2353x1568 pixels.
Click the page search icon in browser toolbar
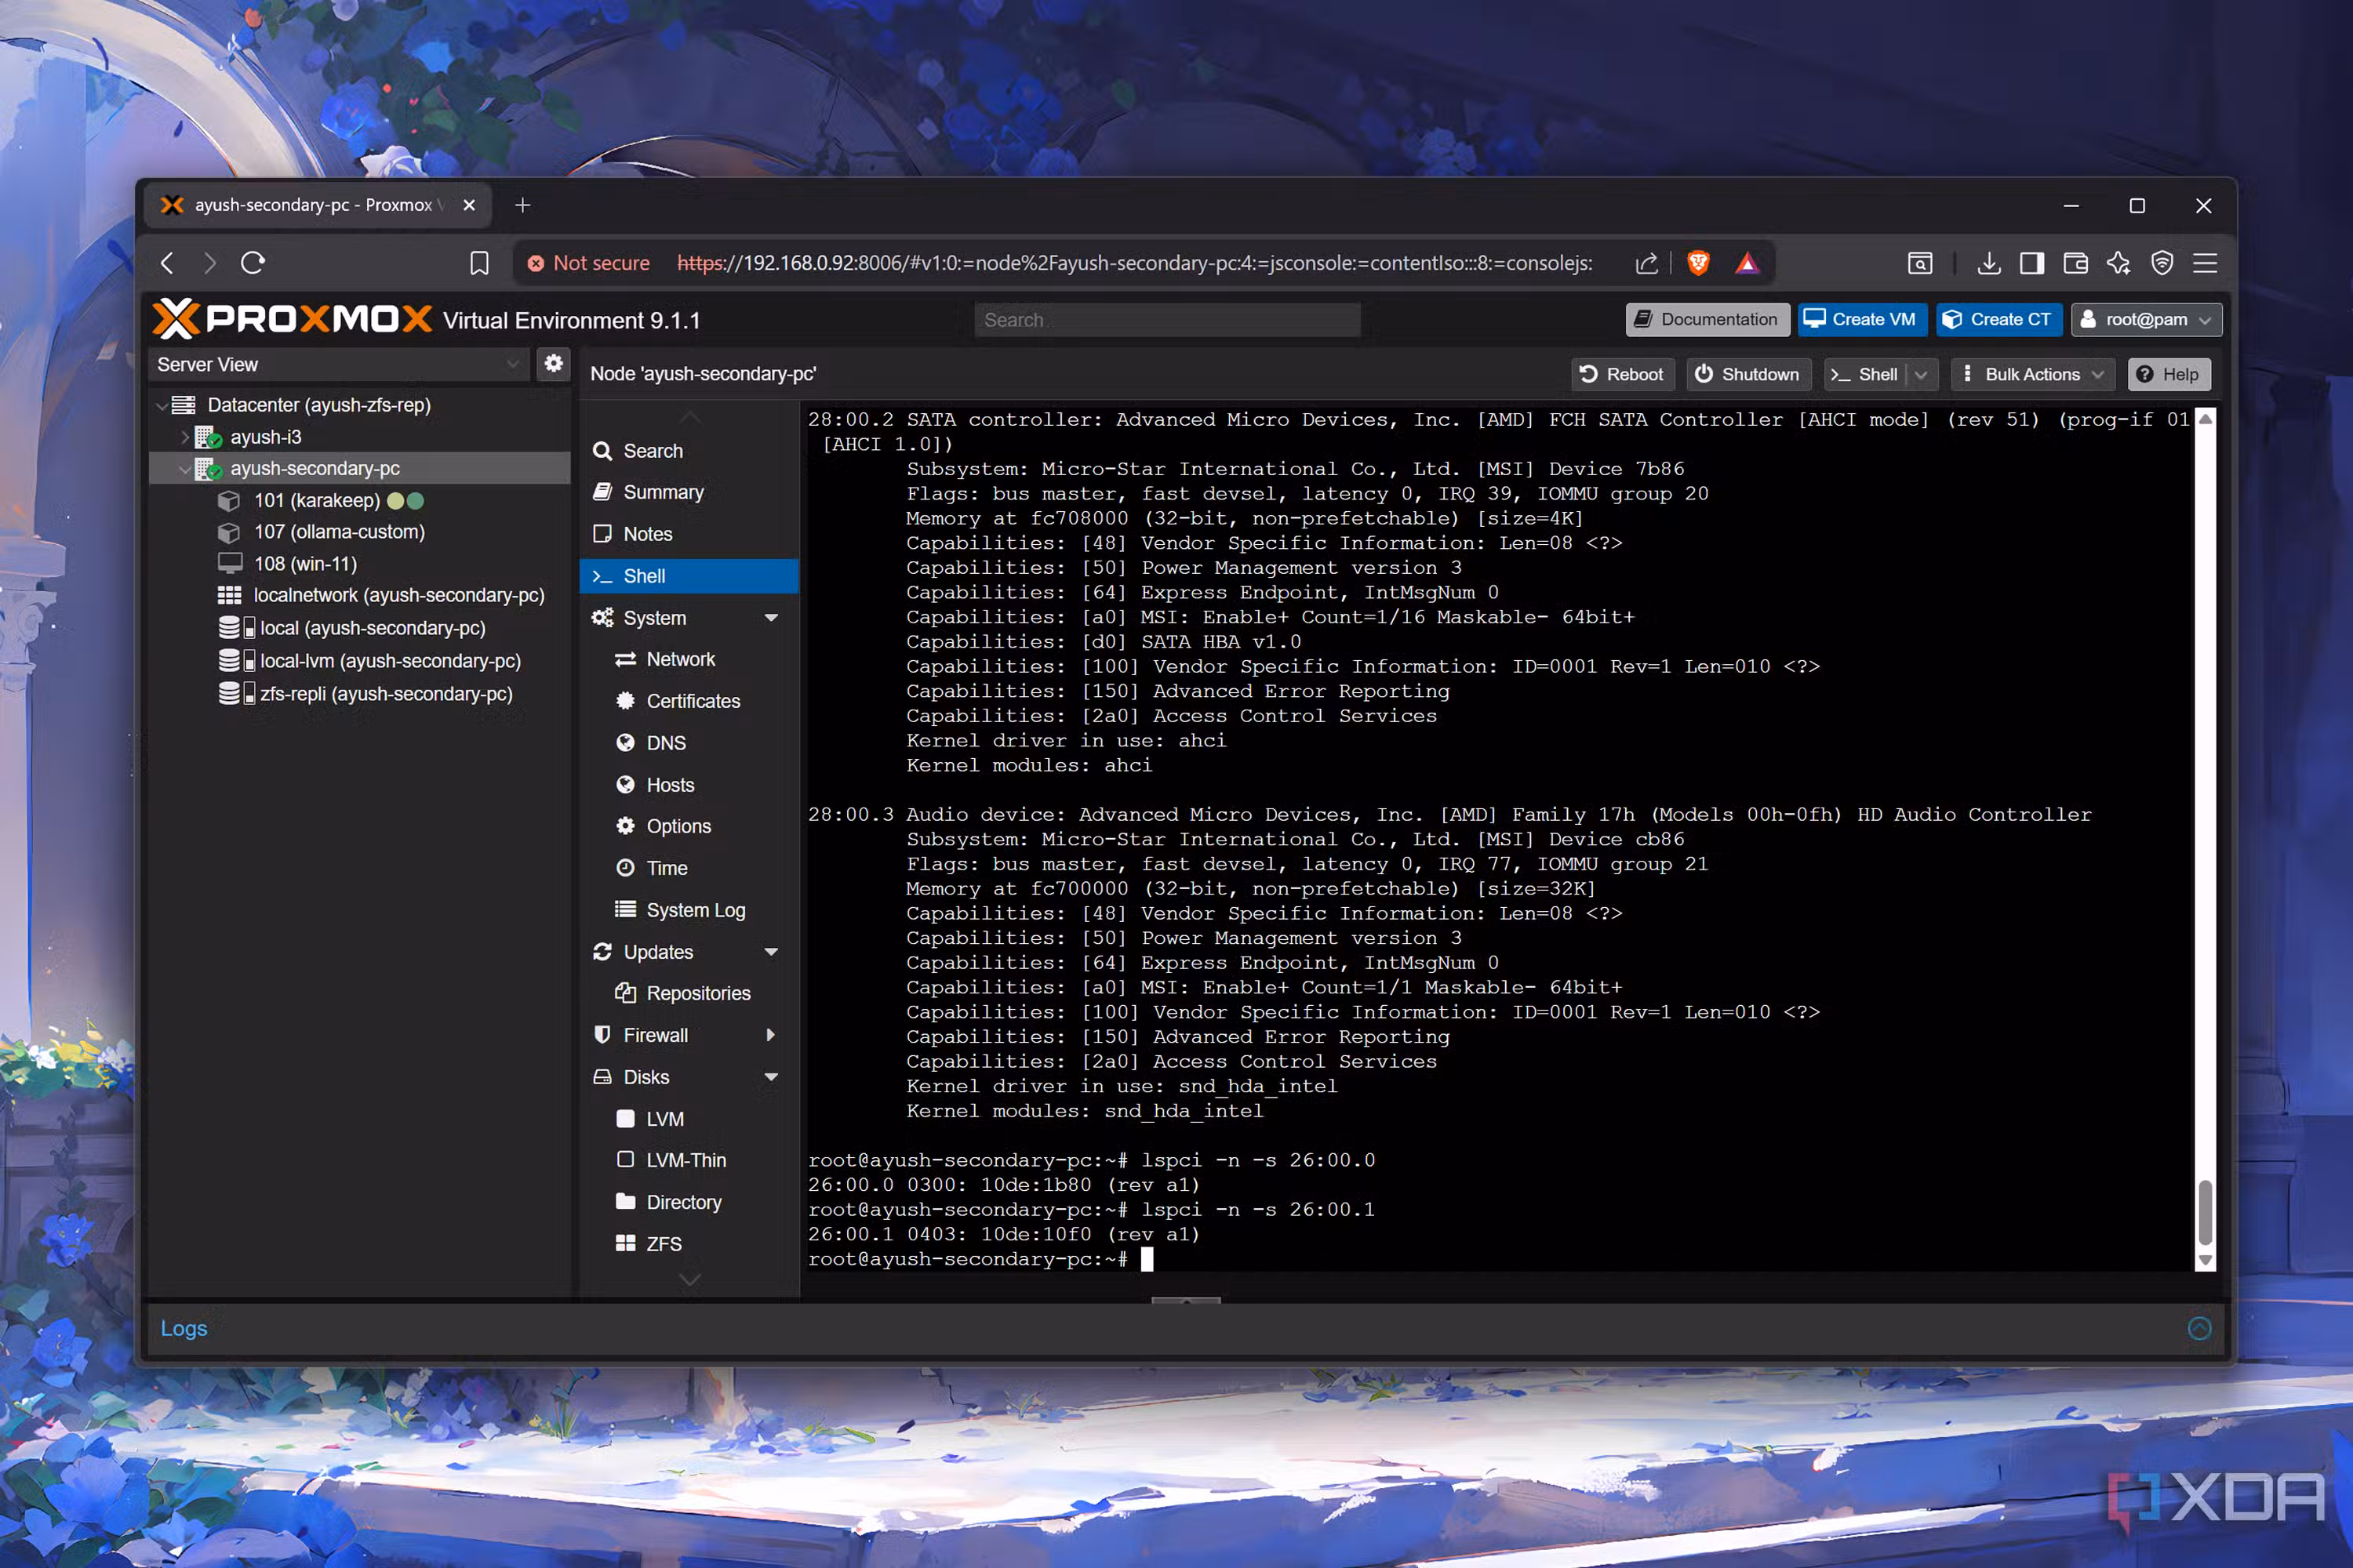point(1920,263)
